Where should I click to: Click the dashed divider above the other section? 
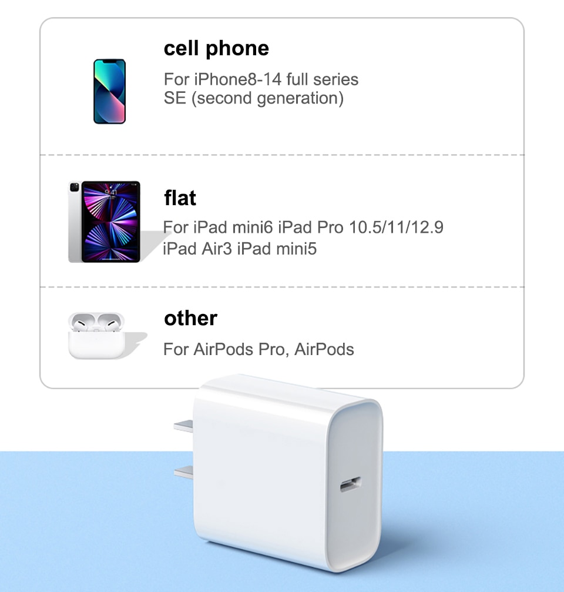(282, 287)
